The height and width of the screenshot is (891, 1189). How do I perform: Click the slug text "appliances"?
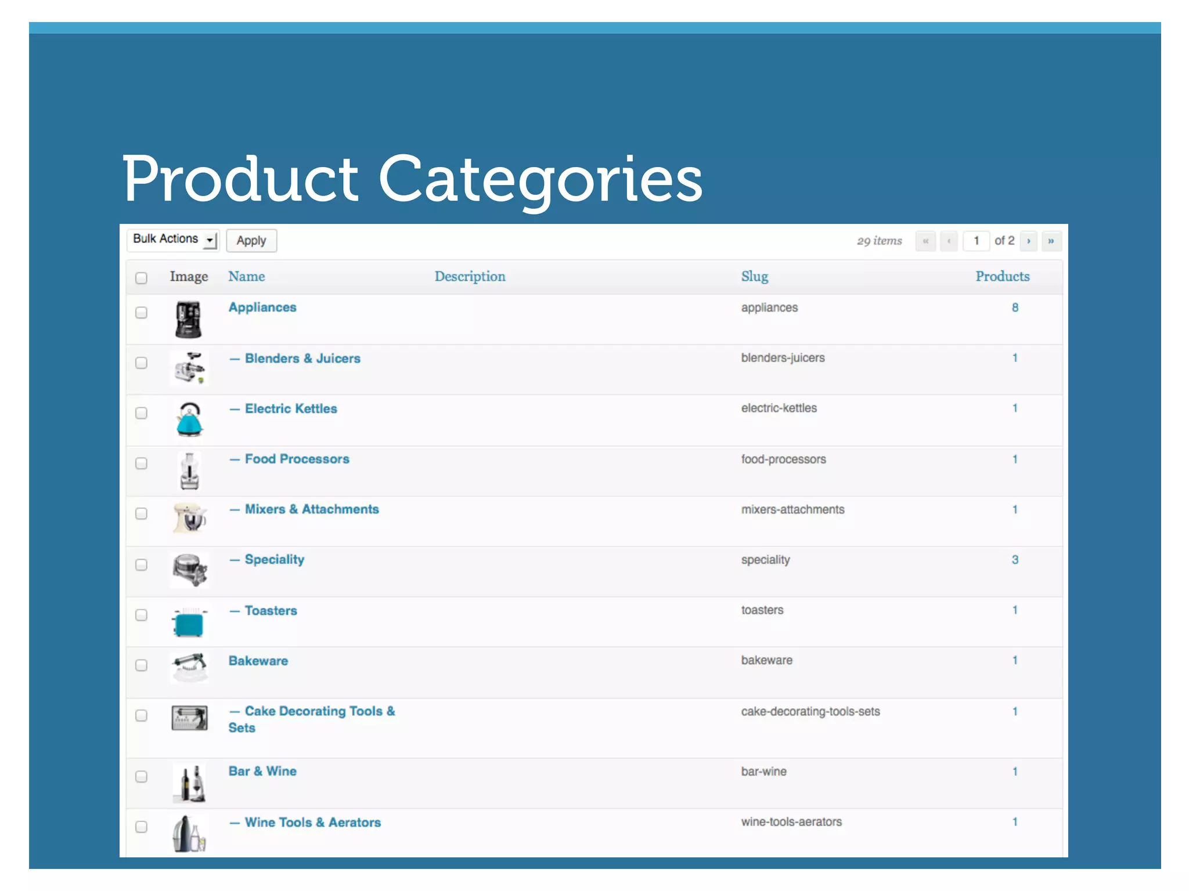(769, 307)
